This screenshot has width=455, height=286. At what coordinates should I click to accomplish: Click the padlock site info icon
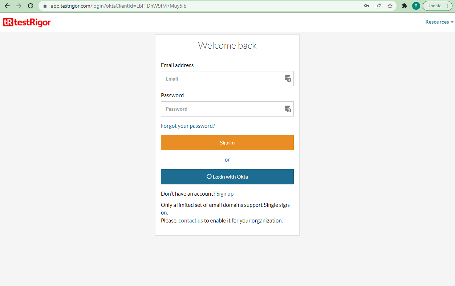click(45, 6)
